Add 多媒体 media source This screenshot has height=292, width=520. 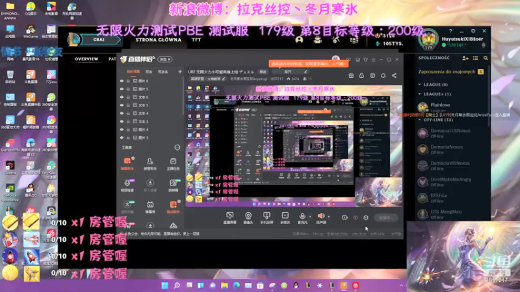pos(285,218)
